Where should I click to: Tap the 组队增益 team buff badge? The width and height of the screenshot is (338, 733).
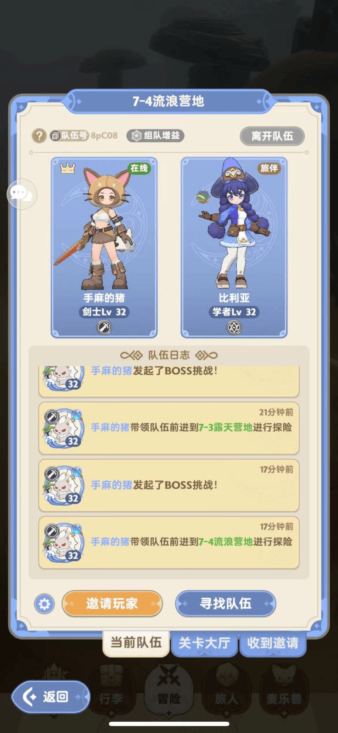tap(156, 136)
